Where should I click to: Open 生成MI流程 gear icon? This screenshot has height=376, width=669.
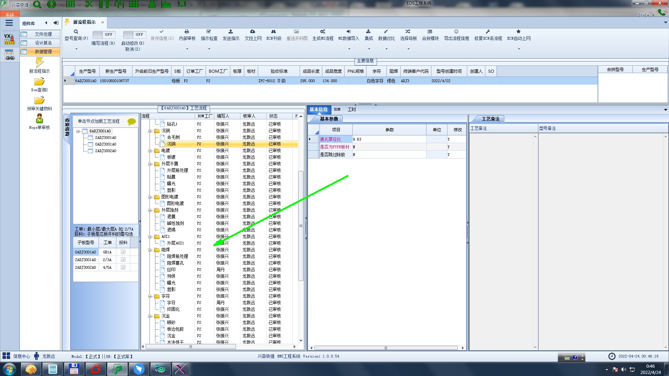click(x=323, y=32)
